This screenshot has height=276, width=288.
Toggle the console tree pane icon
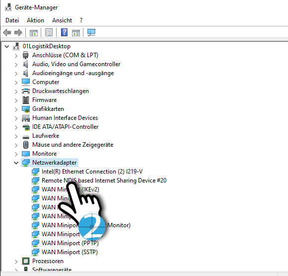(x=34, y=32)
